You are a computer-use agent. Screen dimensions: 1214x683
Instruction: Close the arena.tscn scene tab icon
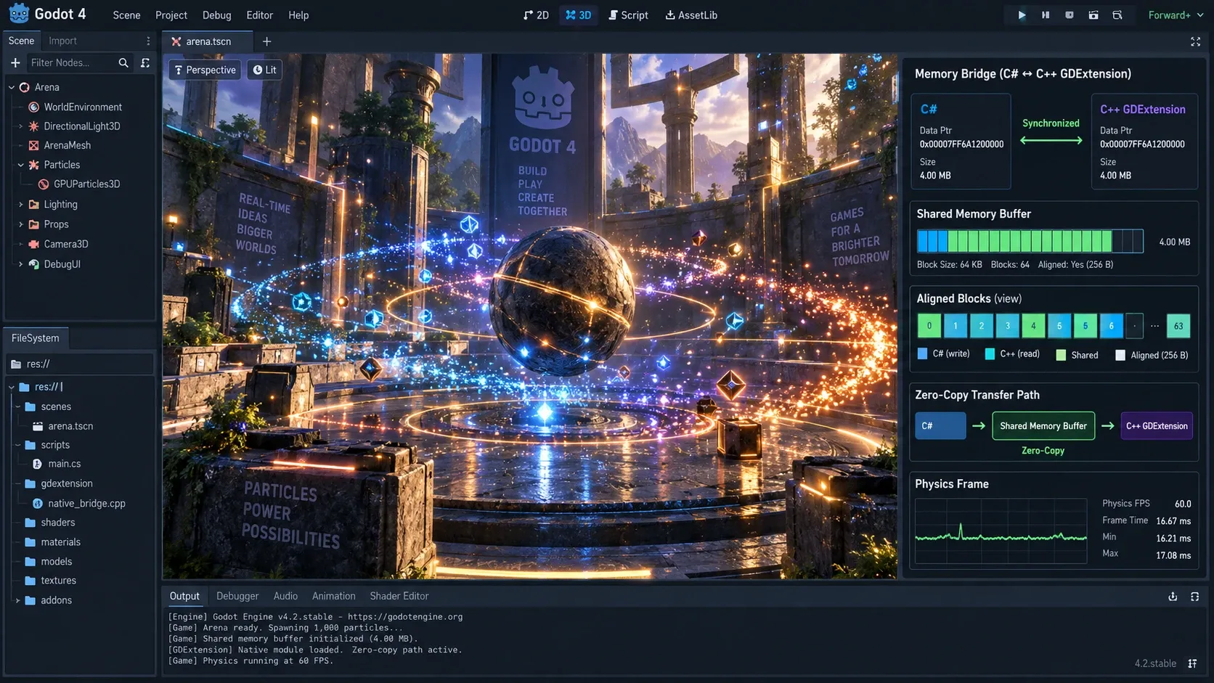[x=176, y=41]
